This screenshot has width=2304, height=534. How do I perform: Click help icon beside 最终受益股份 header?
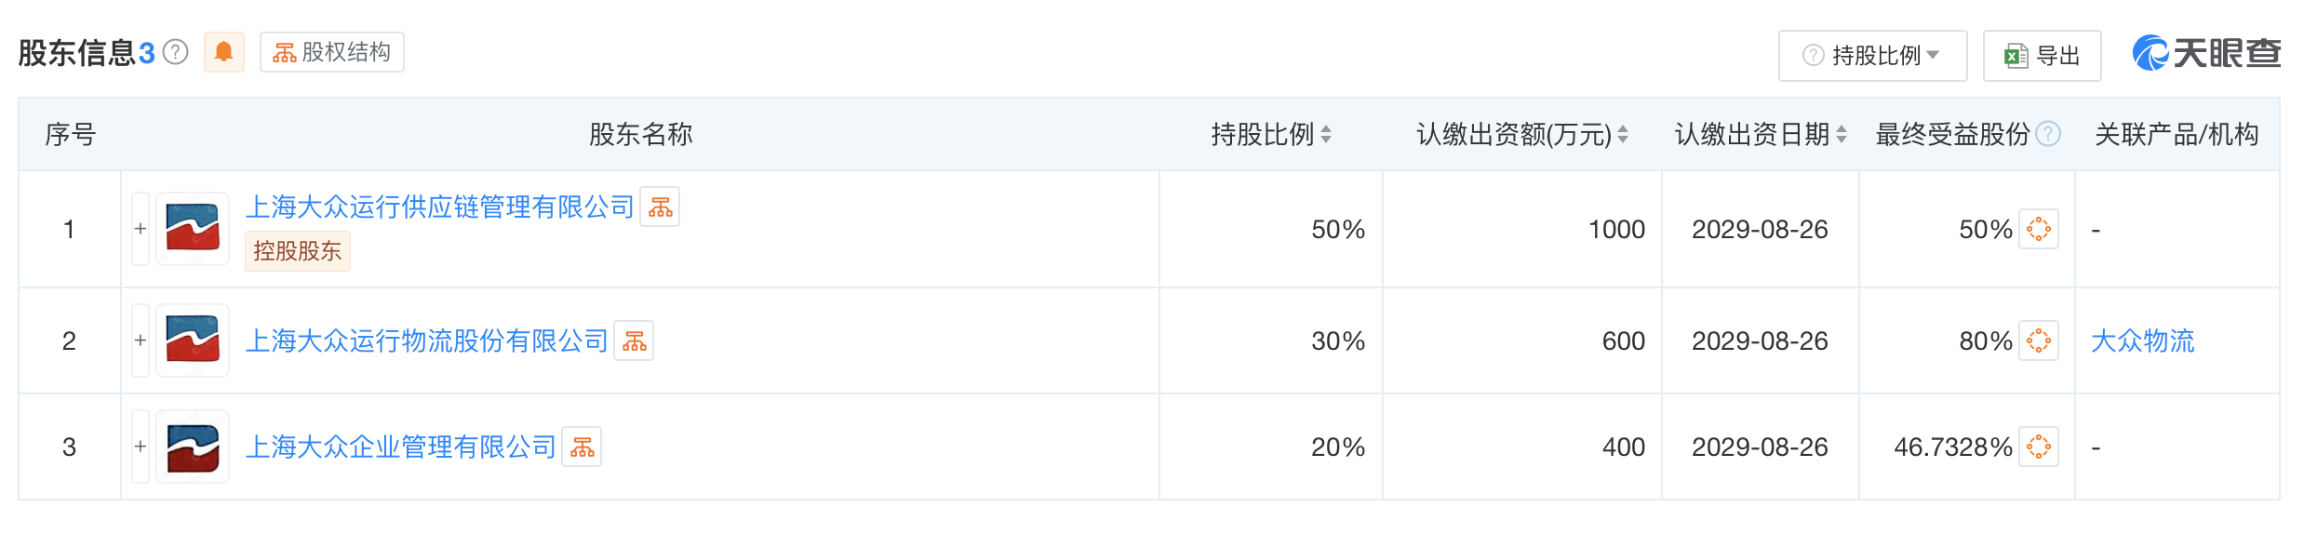coord(2048,134)
